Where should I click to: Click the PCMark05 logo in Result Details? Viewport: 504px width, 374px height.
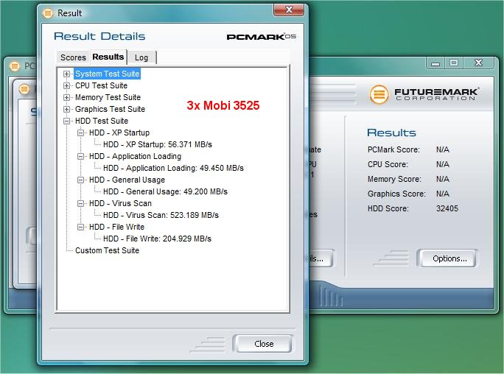(x=262, y=37)
